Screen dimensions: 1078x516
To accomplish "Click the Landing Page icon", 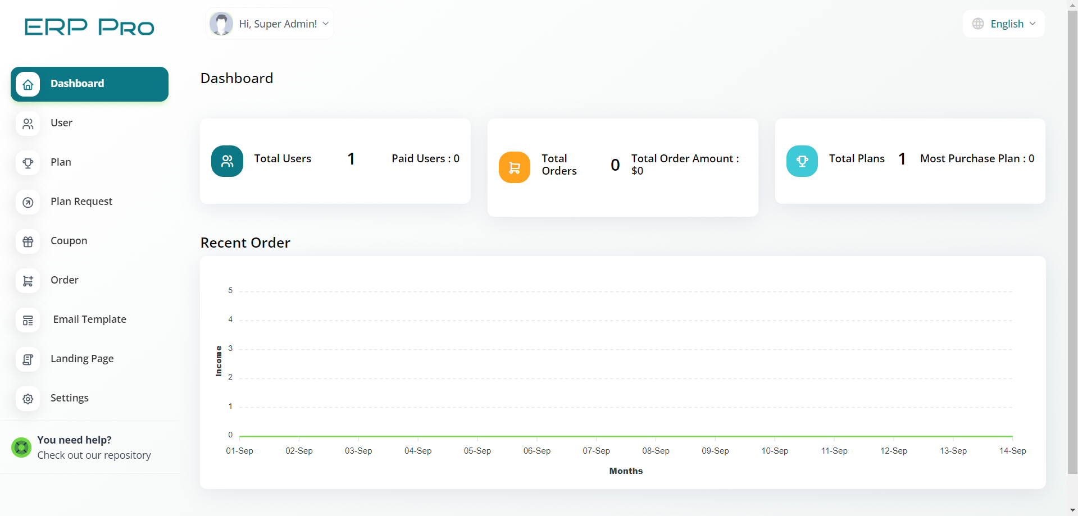I will coord(28,359).
